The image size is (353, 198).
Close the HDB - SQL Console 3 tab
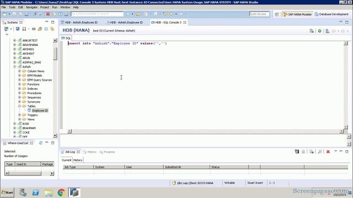click(185, 23)
